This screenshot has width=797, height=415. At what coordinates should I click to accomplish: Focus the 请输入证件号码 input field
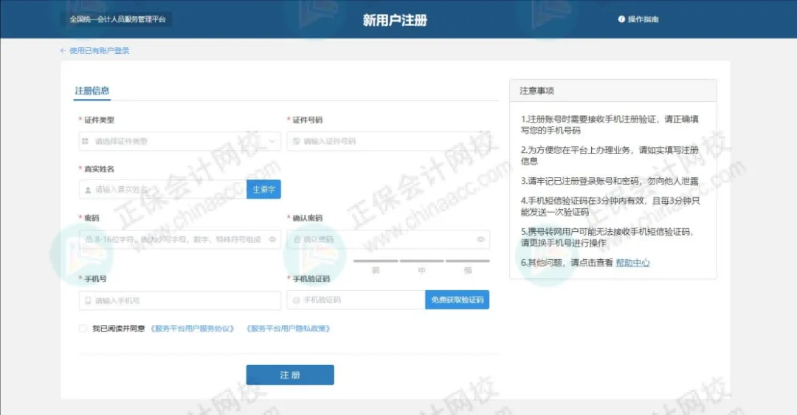point(388,141)
